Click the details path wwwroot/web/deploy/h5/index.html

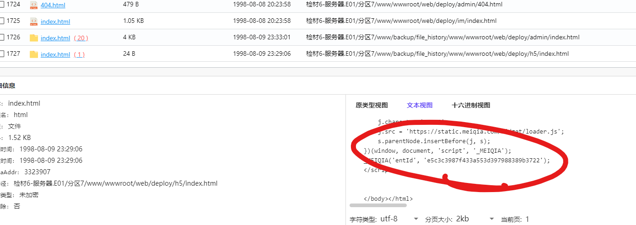(x=115, y=183)
